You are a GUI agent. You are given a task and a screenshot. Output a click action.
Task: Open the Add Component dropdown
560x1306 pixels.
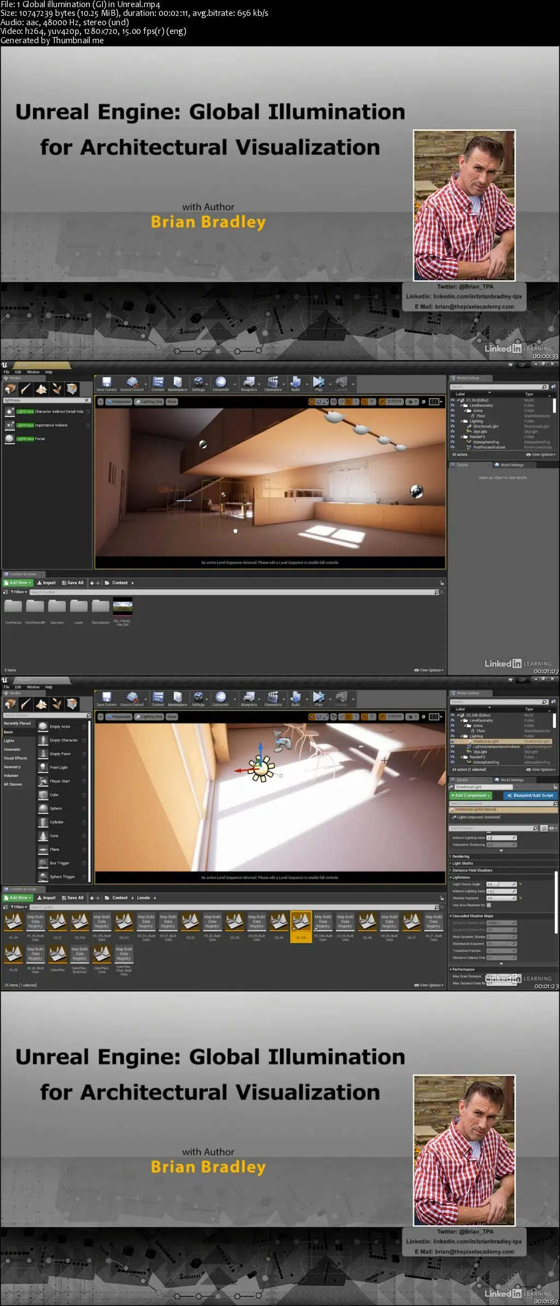pos(471,796)
